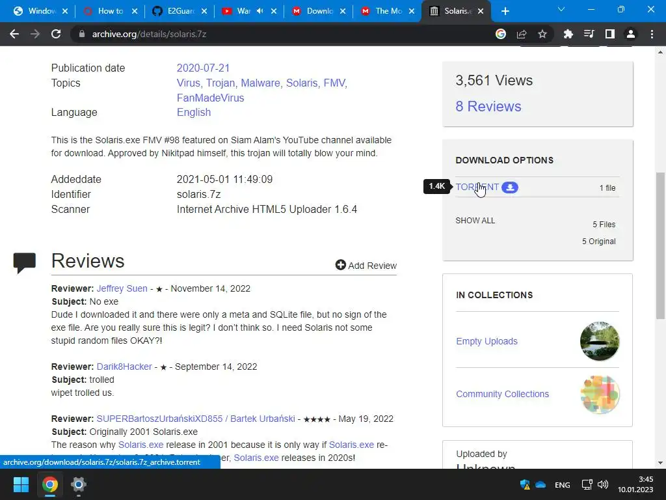Click the page vertical scrollbar thumb
Screen dimensions: 666x500
(661, 245)
